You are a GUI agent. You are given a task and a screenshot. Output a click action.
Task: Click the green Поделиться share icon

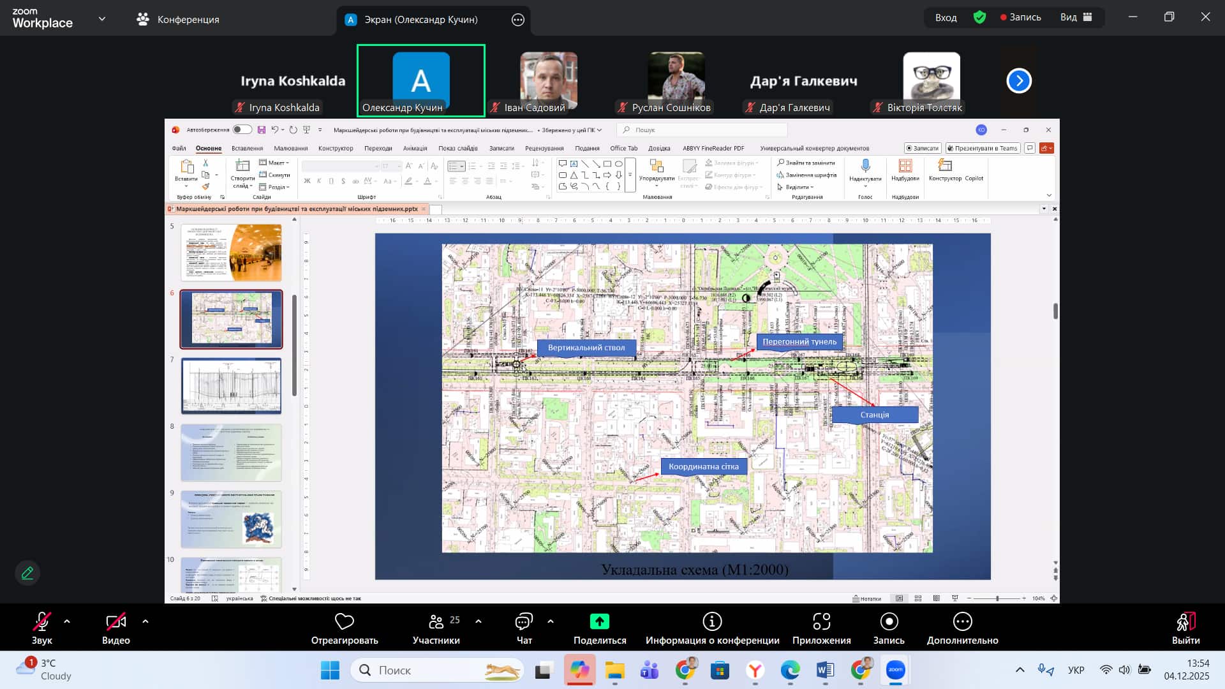coord(599,621)
